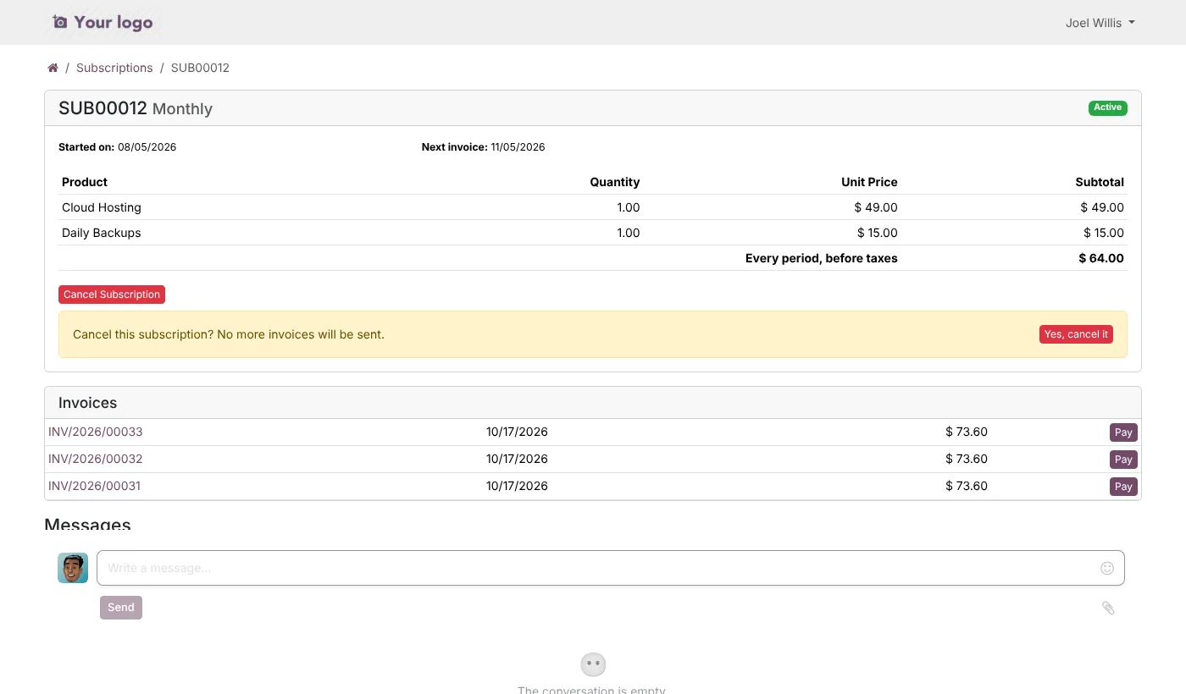Image resolution: width=1186 pixels, height=694 pixels.
Task: Click the paperclip attachment icon
Action: click(x=1108, y=608)
